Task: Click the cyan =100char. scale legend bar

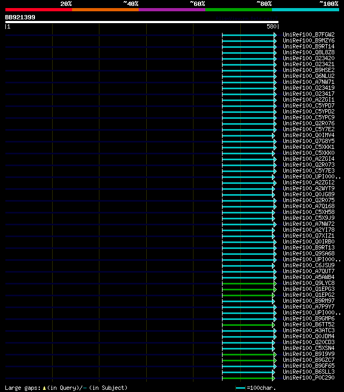Action: point(240,388)
